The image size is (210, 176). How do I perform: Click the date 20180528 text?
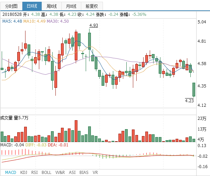[x=12, y=14]
